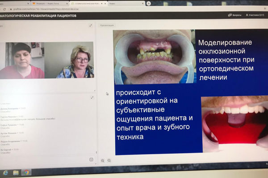Expand the chat panel to fullscreen

(x=92, y=97)
